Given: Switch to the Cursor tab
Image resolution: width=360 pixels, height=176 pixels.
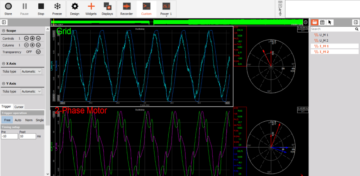Looking at the screenshot, I should (19, 107).
